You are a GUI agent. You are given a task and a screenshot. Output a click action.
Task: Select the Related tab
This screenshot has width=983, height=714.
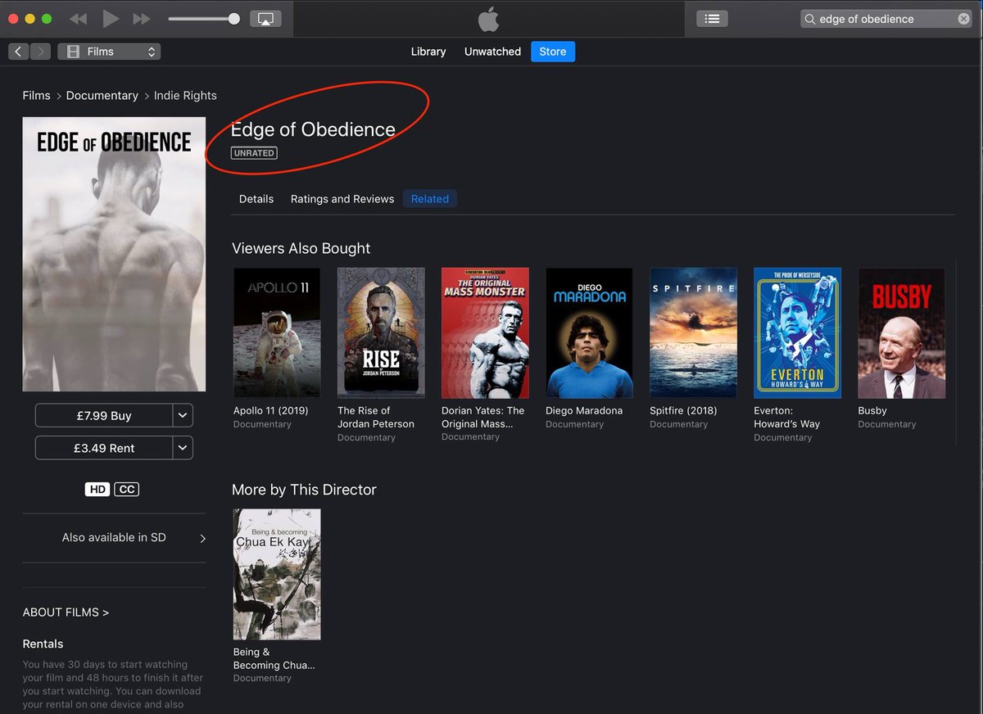[x=430, y=199]
